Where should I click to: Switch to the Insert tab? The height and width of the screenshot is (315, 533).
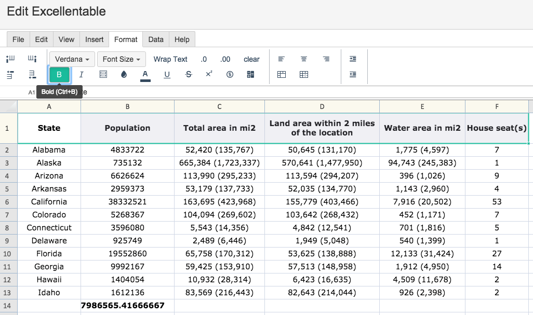[x=95, y=39]
